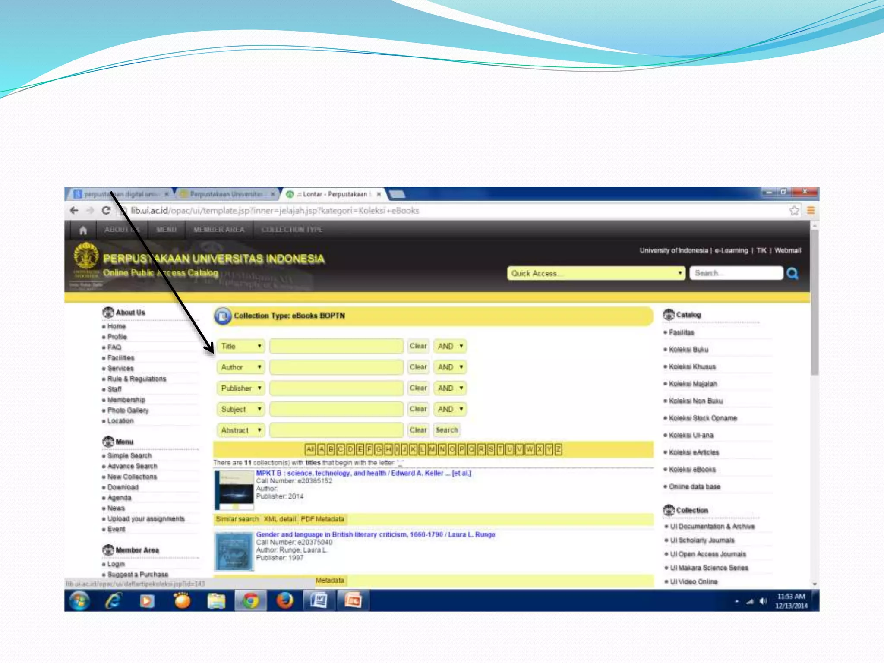Bookmark page with the star icon
Image resolution: width=884 pixels, height=663 pixels.
pos(794,211)
